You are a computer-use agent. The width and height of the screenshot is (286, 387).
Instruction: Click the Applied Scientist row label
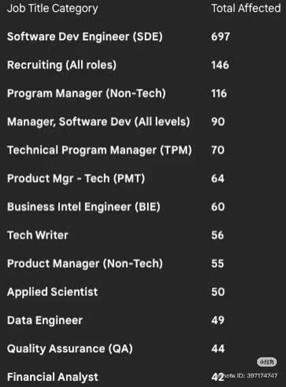pyautogui.click(x=52, y=292)
